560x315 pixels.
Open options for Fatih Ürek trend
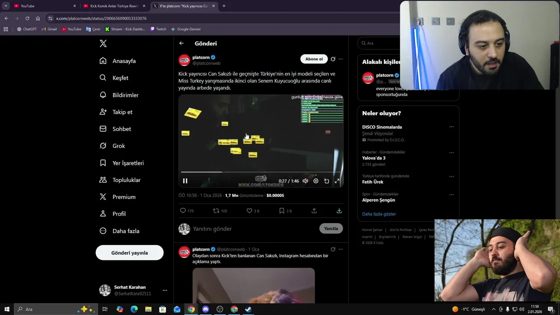[451, 176]
